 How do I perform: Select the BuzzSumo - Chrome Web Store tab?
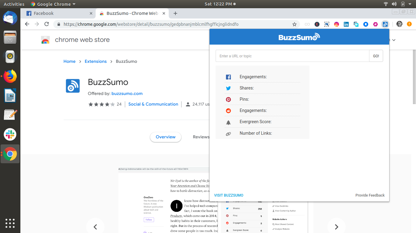(132, 13)
